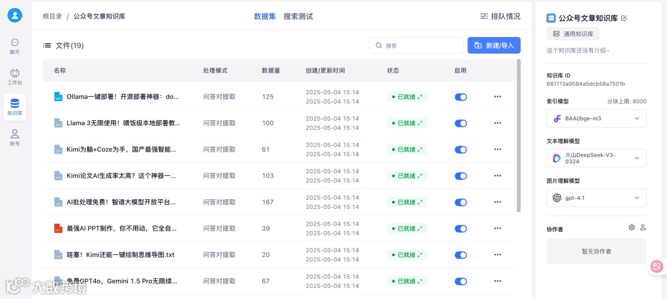Open more options for Ollama一键部署 row
The height and width of the screenshot is (299, 667).
[498, 97]
